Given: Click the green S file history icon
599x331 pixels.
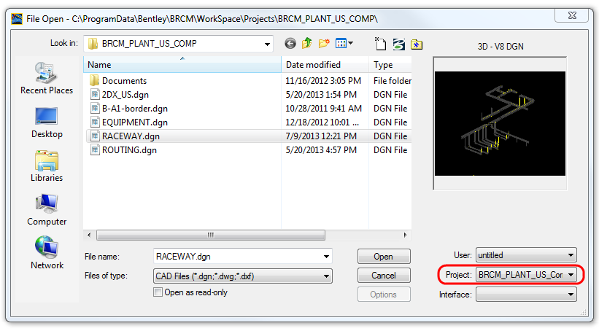Looking at the screenshot, I should tap(398, 44).
